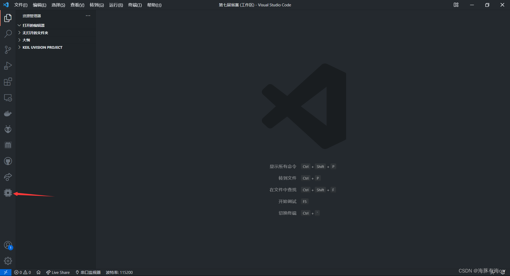Open the 文件(F) menu
The image size is (510, 276).
(x=21, y=5)
